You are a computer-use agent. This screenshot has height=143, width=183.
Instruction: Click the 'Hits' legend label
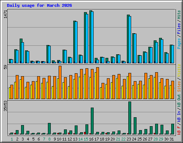tap(179, 15)
